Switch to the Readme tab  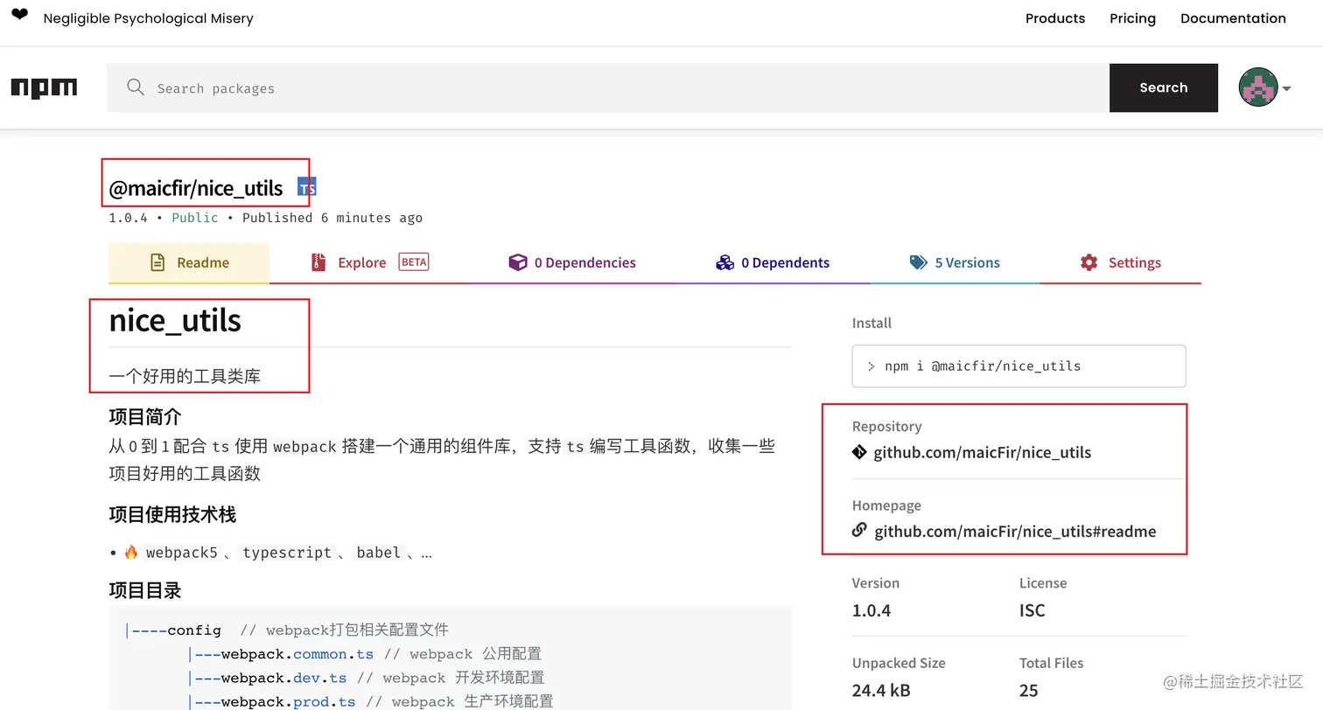[189, 263]
